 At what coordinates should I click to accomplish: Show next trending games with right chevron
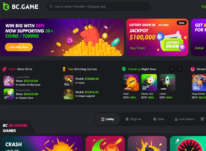(x=179, y=69)
